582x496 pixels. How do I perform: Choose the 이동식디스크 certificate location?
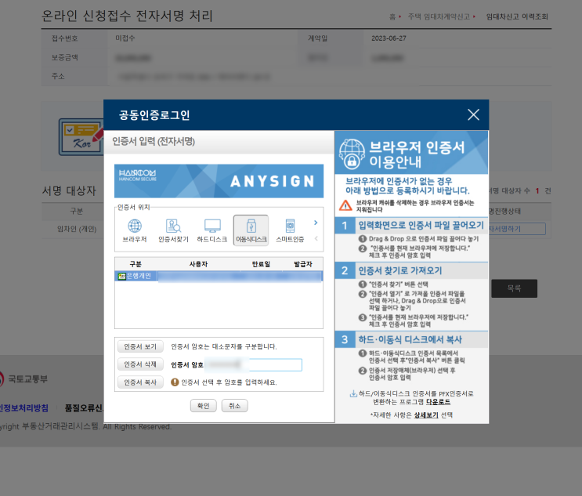point(251,230)
